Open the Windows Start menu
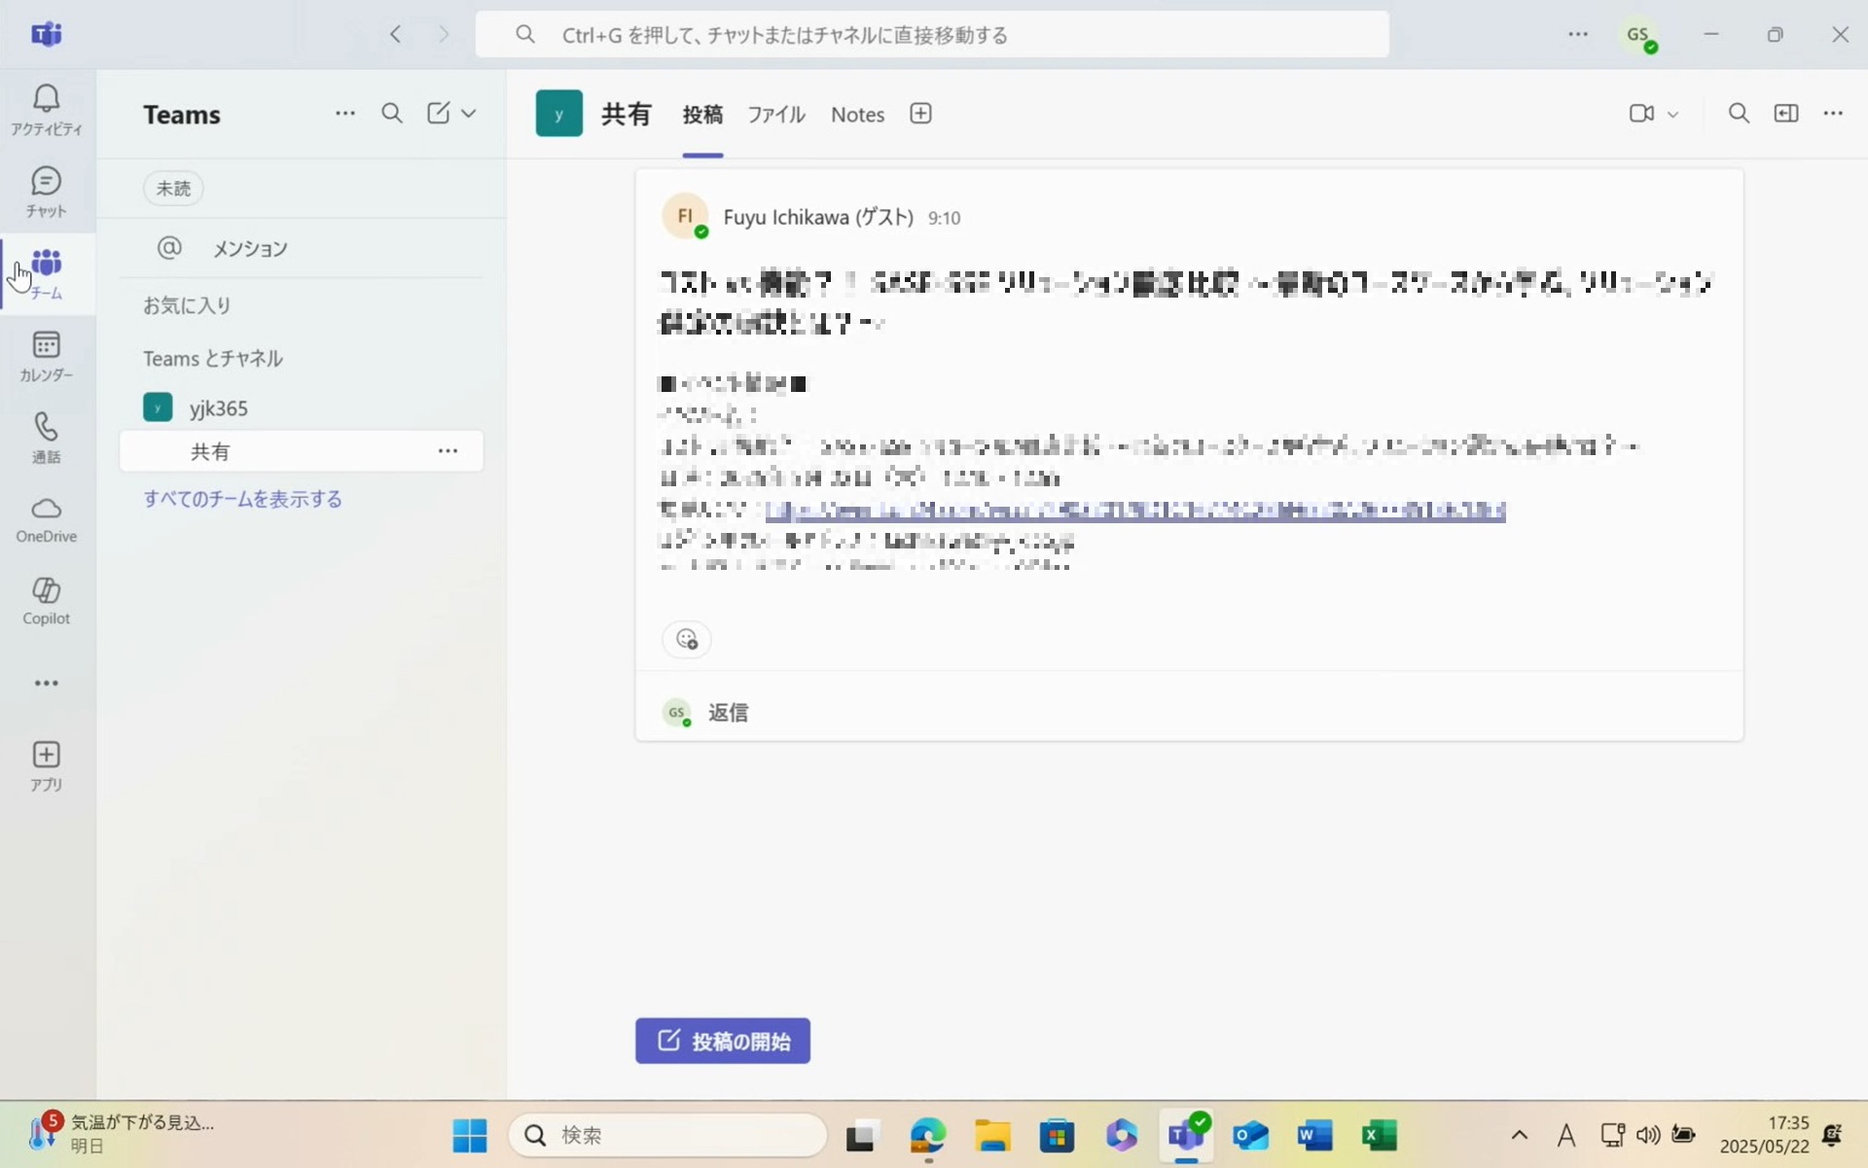 click(x=470, y=1135)
